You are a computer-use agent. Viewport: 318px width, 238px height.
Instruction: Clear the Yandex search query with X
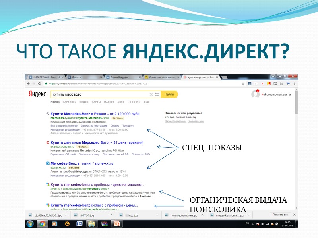tap(151, 94)
